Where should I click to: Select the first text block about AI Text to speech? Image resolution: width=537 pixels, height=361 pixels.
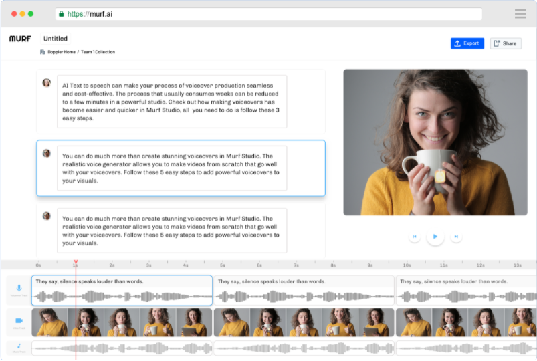pyautogui.click(x=171, y=102)
